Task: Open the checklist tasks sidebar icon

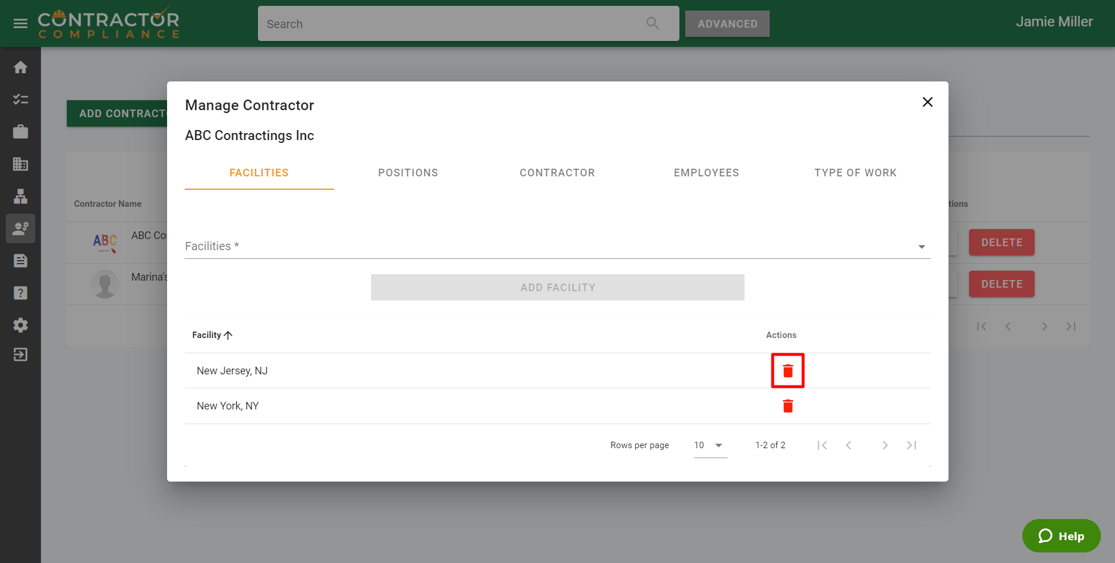Action: 21,100
